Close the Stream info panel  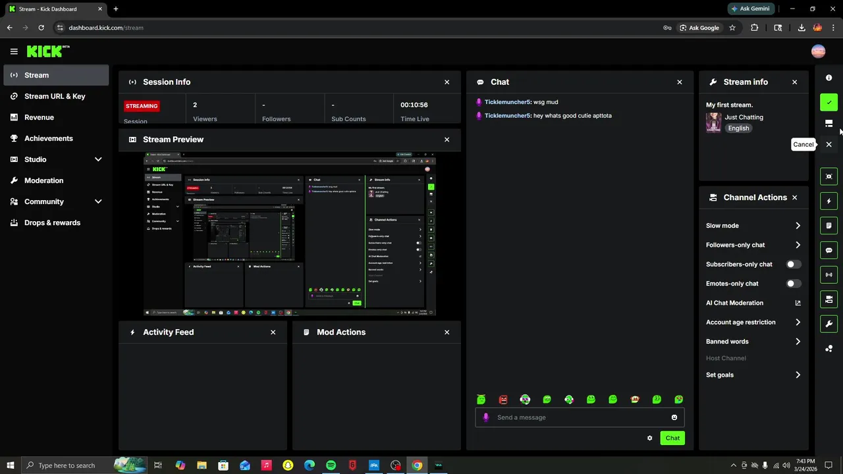click(x=794, y=82)
